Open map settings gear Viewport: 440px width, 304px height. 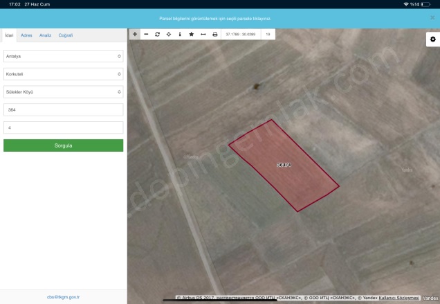pos(432,39)
